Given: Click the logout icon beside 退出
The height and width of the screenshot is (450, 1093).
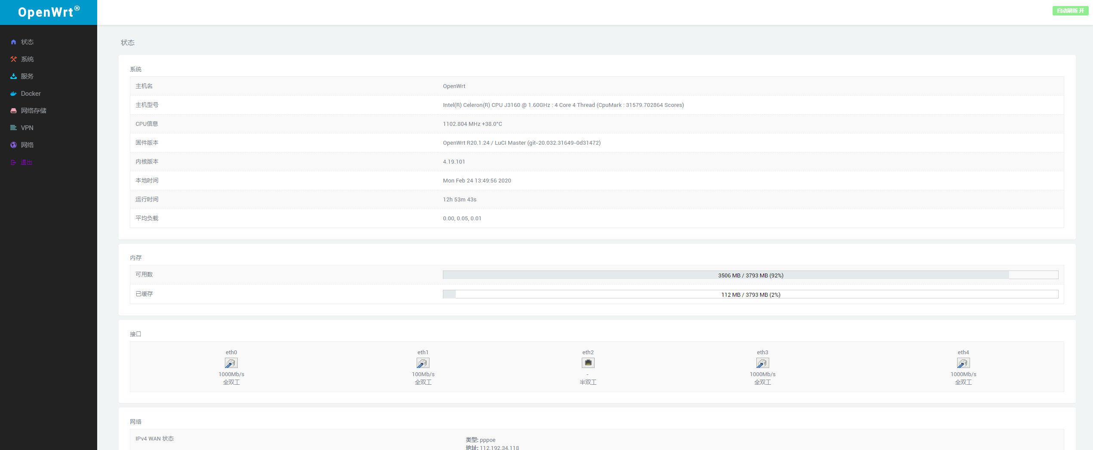Looking at the screenshot, I should click(x=13, y=162).
